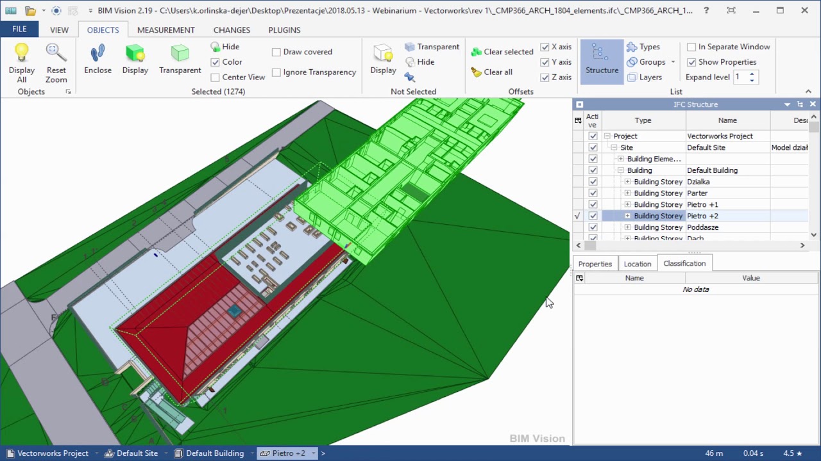Open the Properties tab

tap(595, 264)
